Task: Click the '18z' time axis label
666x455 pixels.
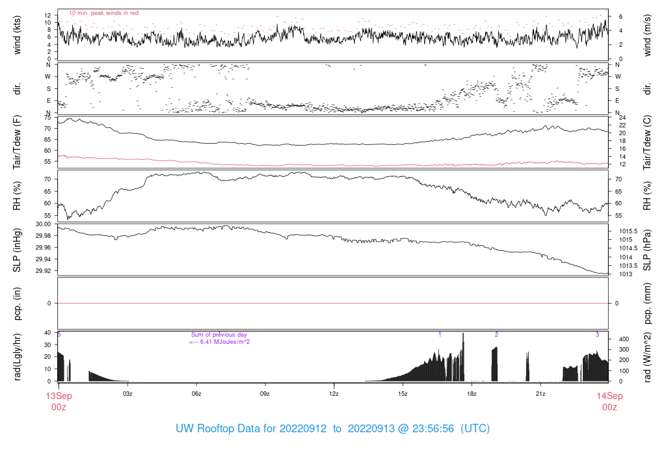Action: [472, 394]
